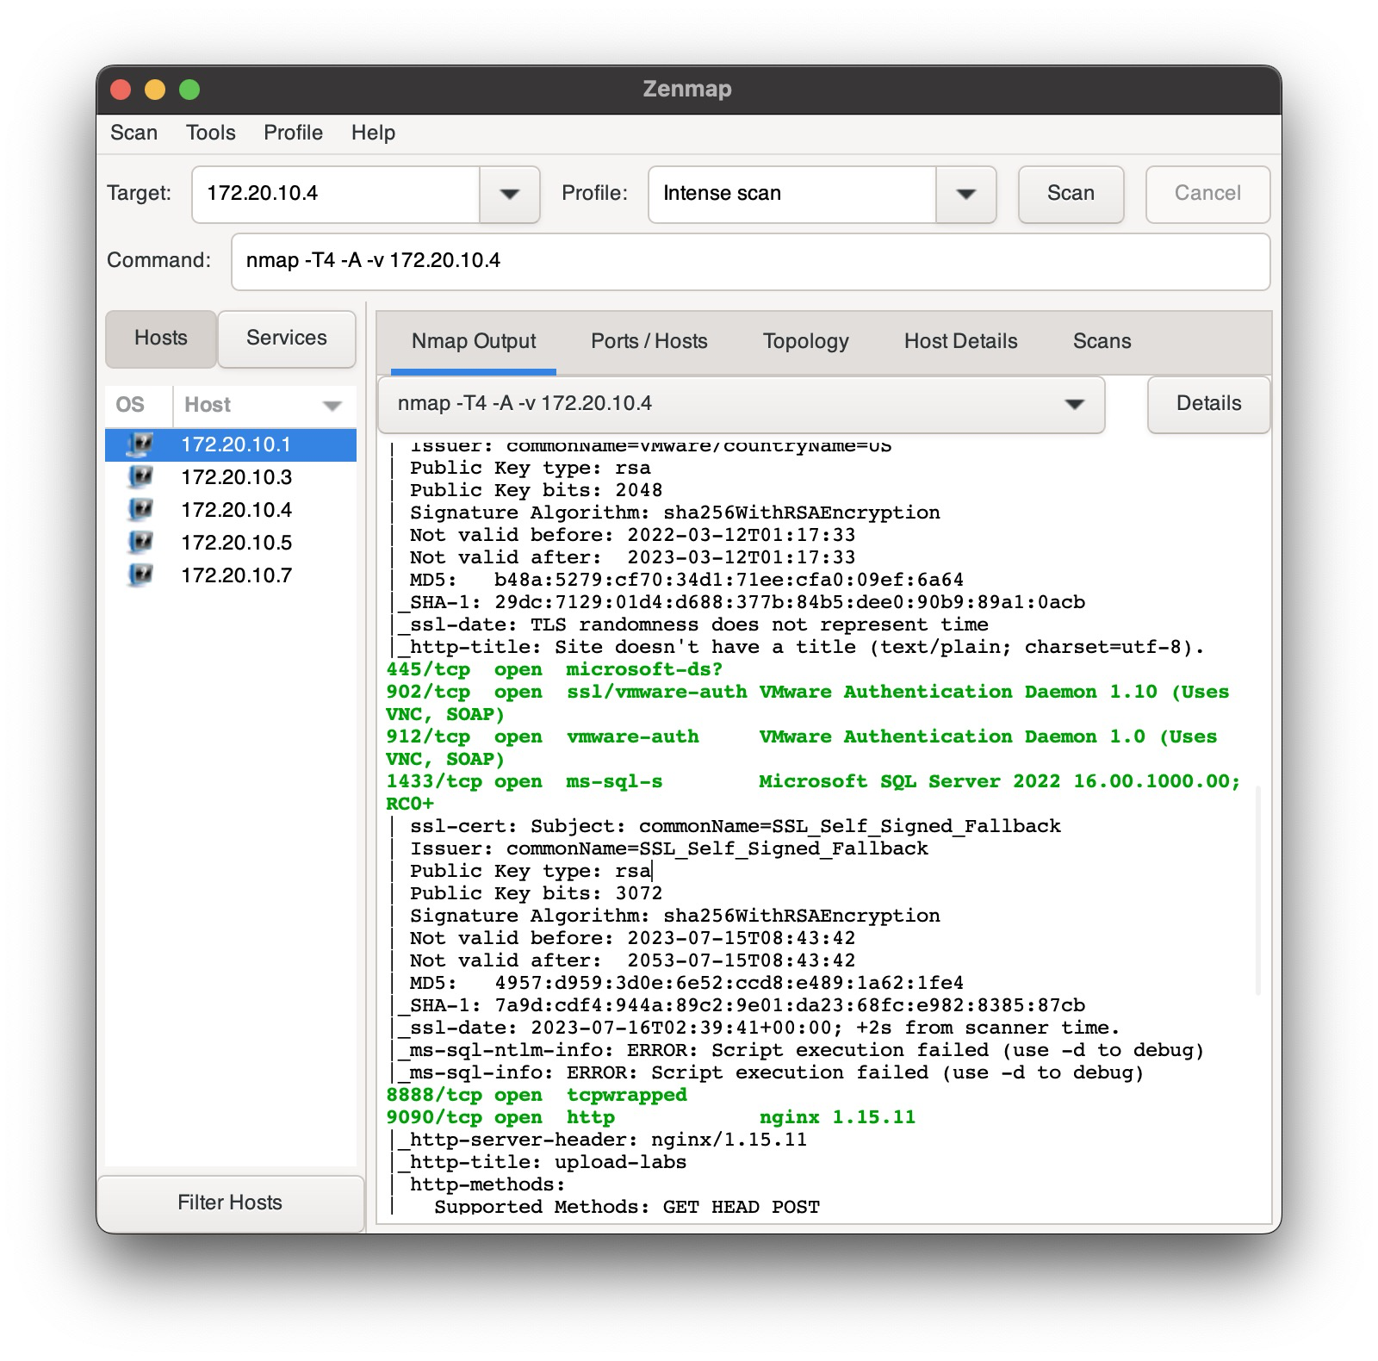
Task: Open the Target dropdown arrow
Action: click(509, 194)
